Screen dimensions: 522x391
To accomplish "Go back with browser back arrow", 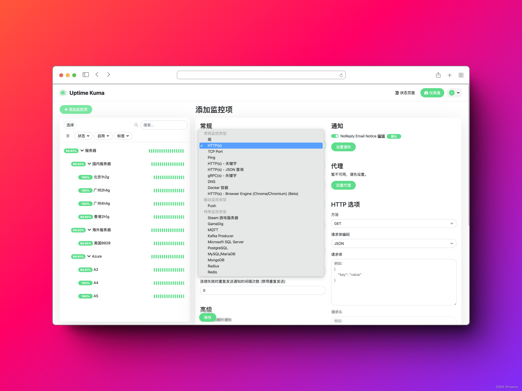I will point(97,75).
